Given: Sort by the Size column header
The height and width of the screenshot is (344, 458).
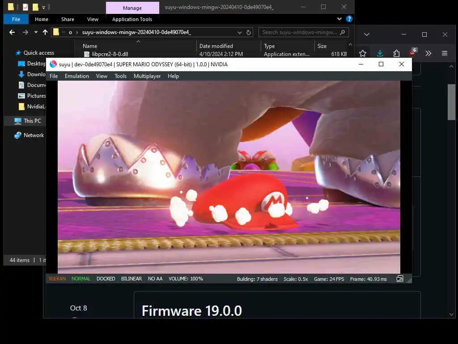Looking at the screenshot, I should tap(322, 46).
